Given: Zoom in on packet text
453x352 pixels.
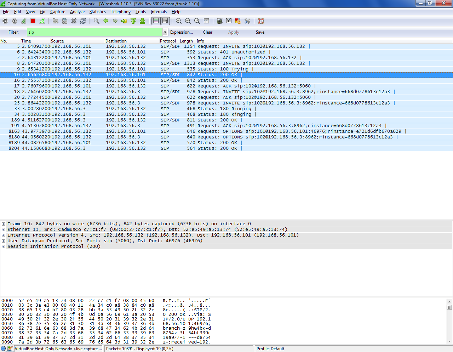Looking at the screenshot, I should [x=179, y=21].
